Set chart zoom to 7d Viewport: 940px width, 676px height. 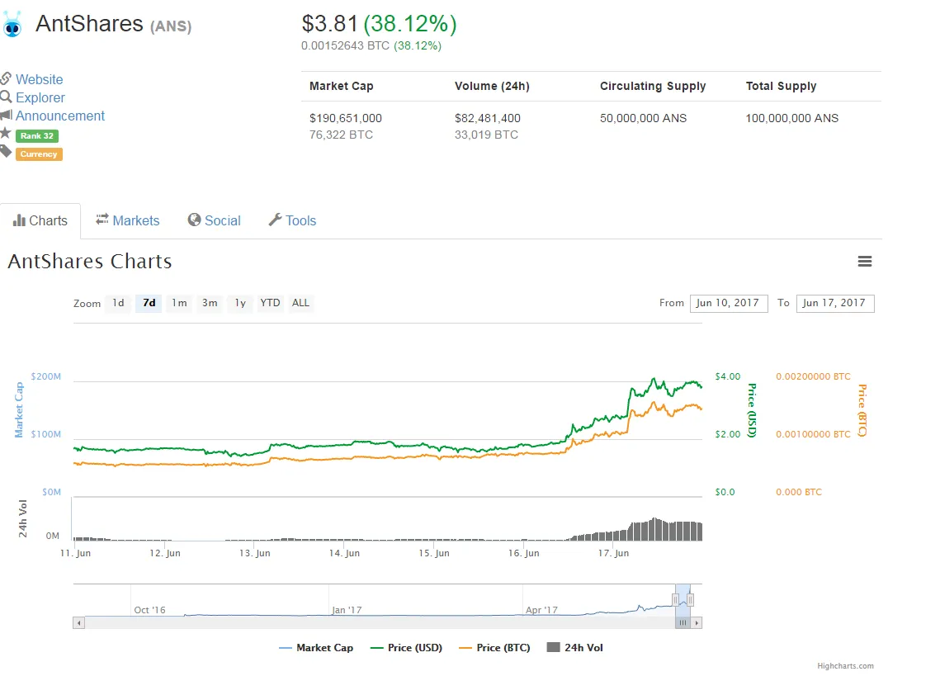click(x=149, y=303)
